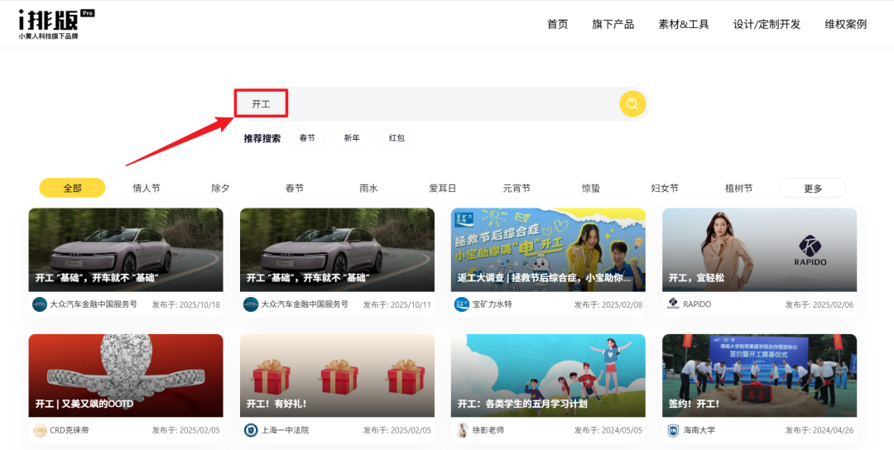Click the 推荐搜索 label text
This screenshot has height=450, width=894.
pos(262,138)
